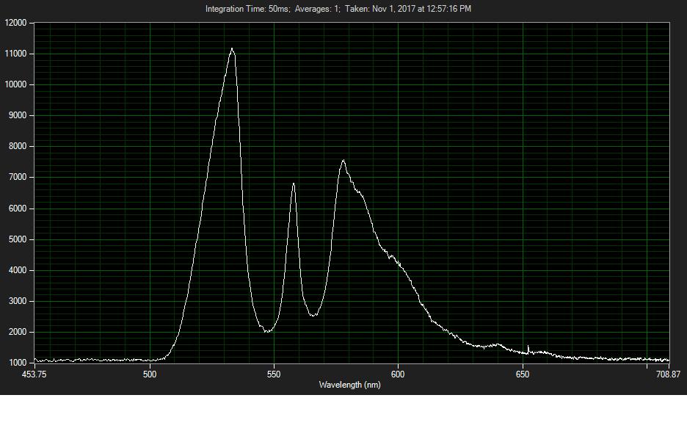
Task: Click the 12000 y-axis label
Action: [15, 23]
